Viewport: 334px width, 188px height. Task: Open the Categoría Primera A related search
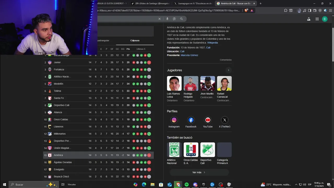[224, 154]
